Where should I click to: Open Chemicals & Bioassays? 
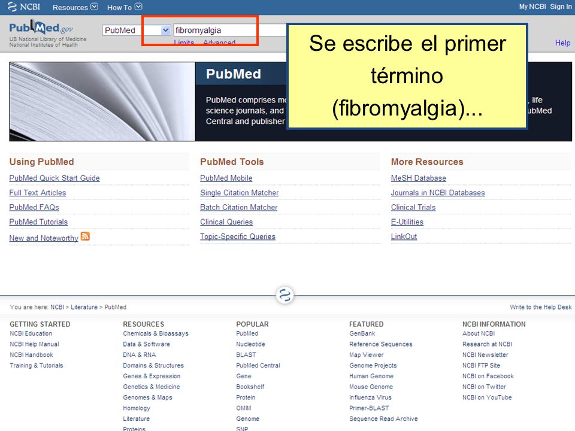[x=156, y=333]
